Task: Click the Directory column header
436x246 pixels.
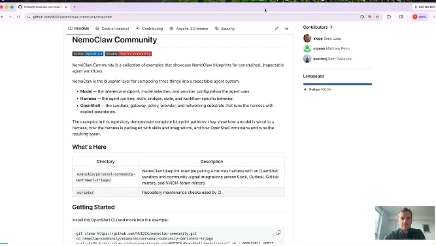Action: click(105, 162)
